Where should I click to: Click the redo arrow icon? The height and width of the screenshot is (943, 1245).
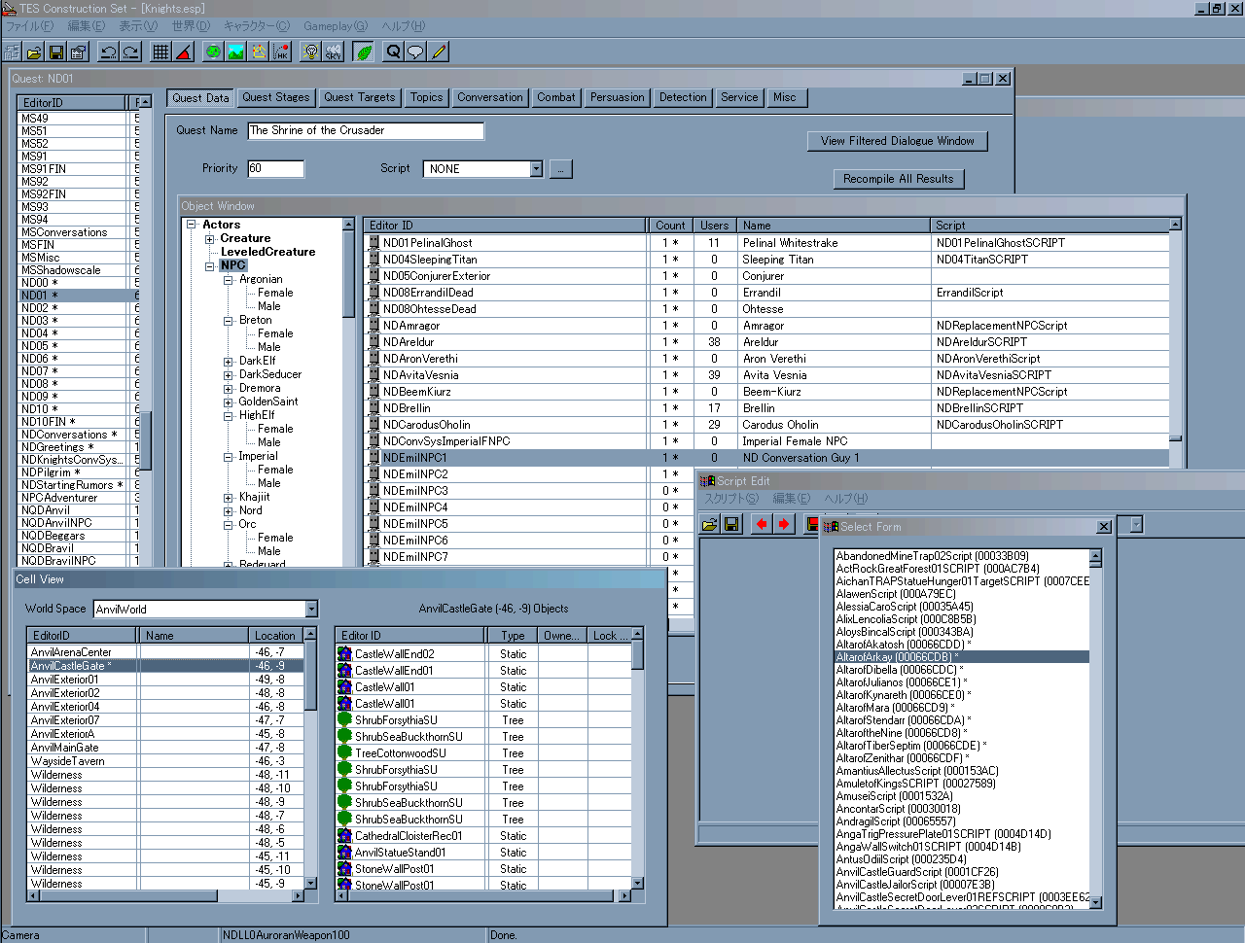coord(131,52)
